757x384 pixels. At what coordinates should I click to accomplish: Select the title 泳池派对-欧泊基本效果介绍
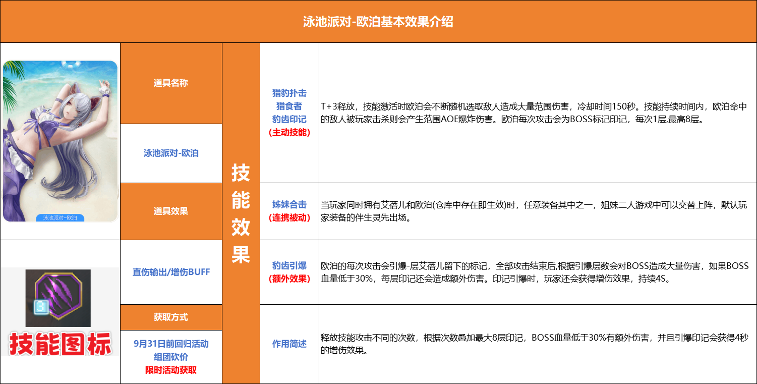(x=378, y=22)
